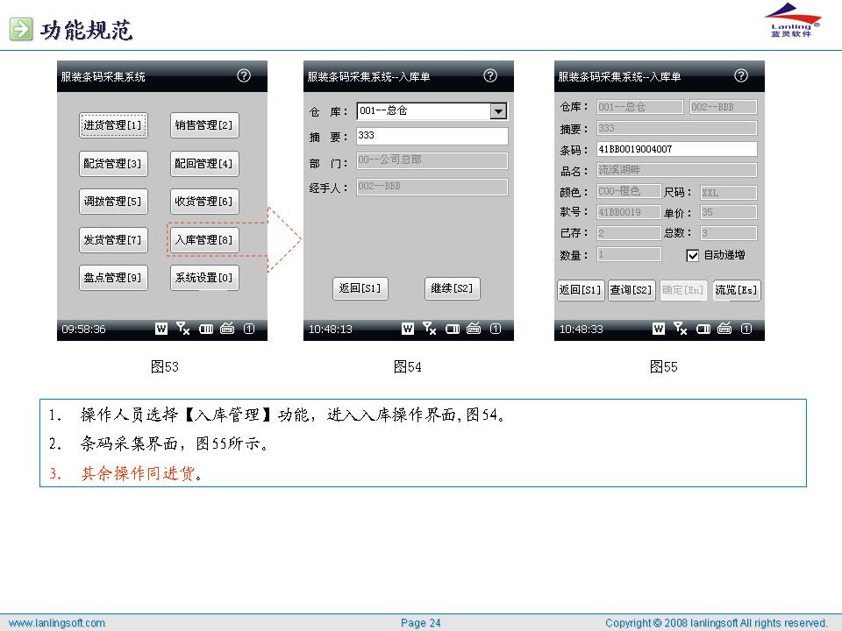Click battery icon in 图53 status bar
This screenshot has height=631, width=842.
pos(206,329)
